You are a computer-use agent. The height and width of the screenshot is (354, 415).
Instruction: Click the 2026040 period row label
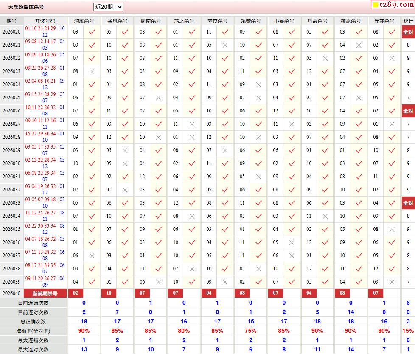[11, 293]
